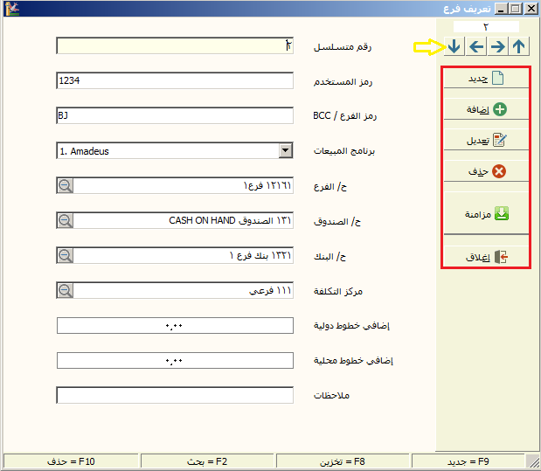The height and width of the screenshot is (471, 541).
Task: Open lookup magnifier for branch account field
Action: coord(66,186)
